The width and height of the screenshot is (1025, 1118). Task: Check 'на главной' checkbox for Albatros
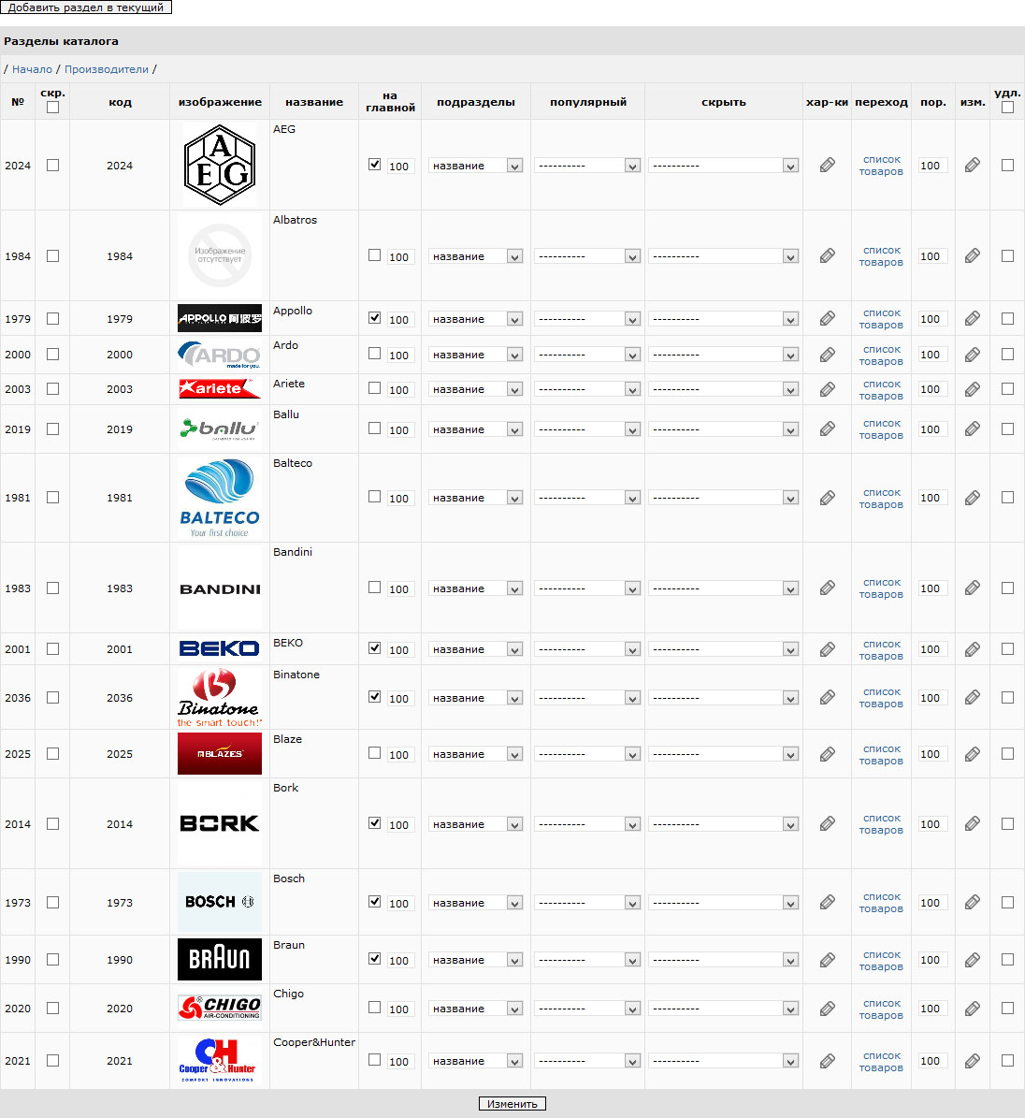tap(374, 255)
